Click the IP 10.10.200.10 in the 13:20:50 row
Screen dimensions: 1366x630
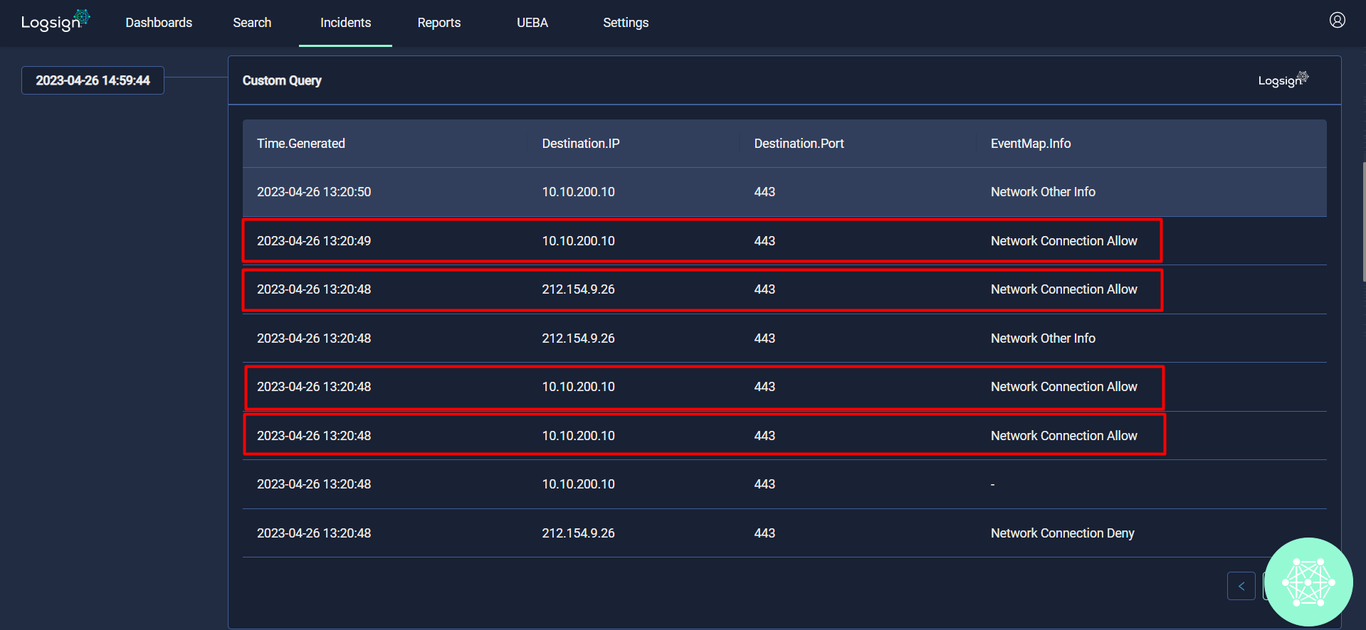578,192
